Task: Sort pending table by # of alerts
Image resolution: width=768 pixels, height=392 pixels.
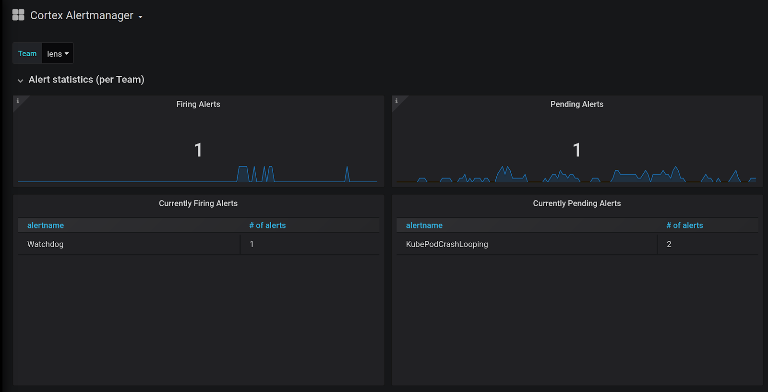Action: pos(684,226)
